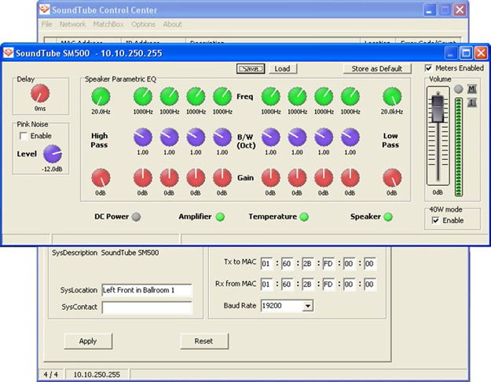Click Reset in the Control Center window
Viewport: 491px width, 382px height.
click(x=203, y=341)
